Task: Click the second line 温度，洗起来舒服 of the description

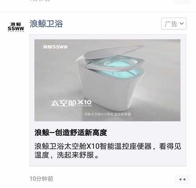Action: (67, 155)
